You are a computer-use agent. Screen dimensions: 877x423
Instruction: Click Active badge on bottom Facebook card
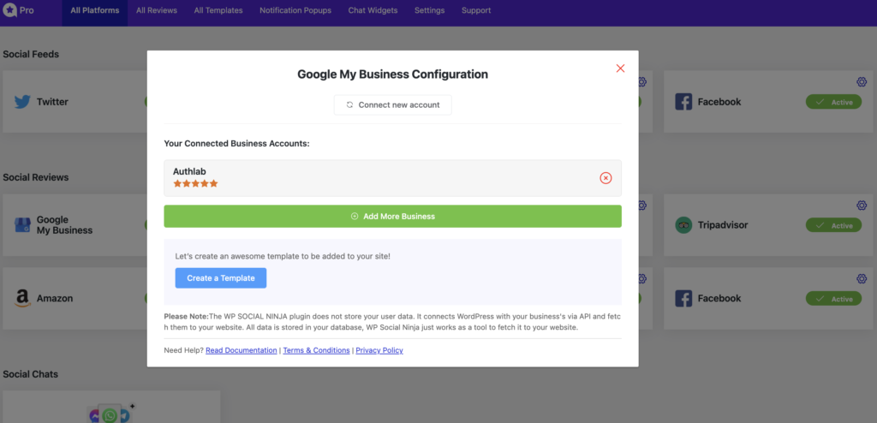tap(833, 298)
